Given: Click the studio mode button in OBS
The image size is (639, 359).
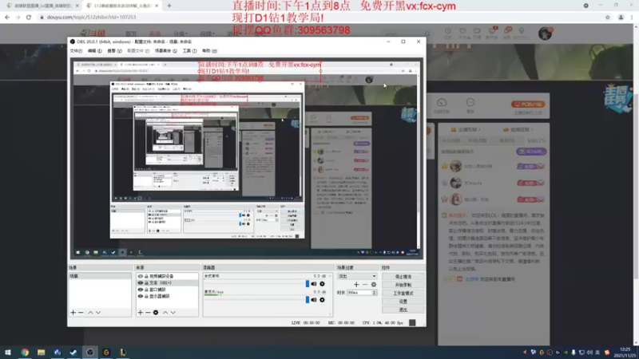Looking at the screenshot, I should (403, 293).
